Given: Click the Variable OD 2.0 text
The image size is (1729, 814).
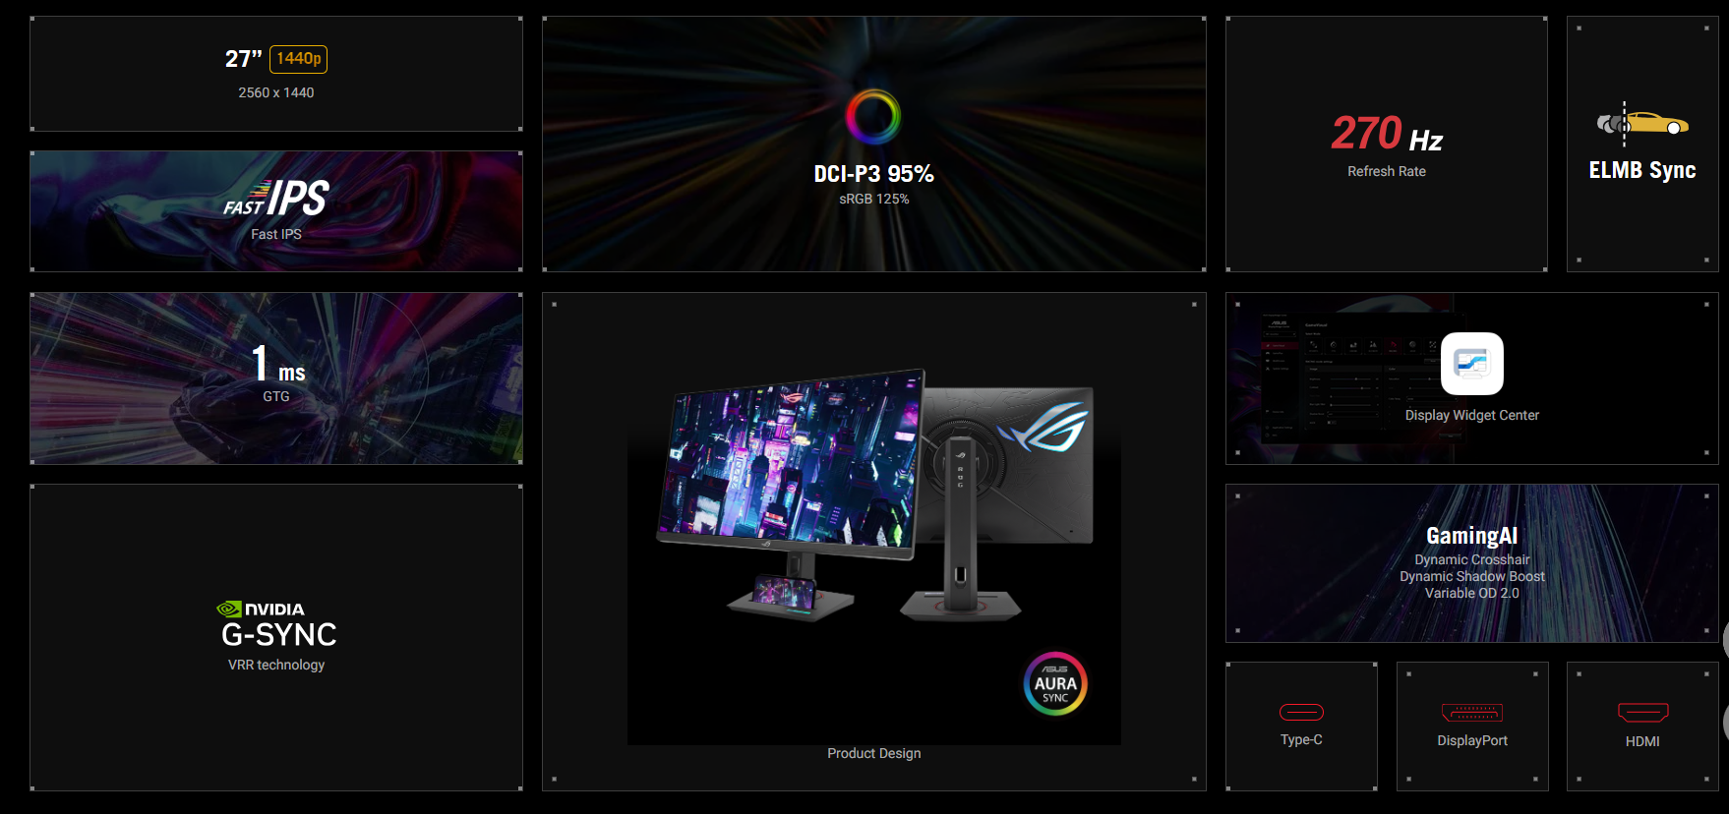Looking at the screenshot, I should (1472, 593).
